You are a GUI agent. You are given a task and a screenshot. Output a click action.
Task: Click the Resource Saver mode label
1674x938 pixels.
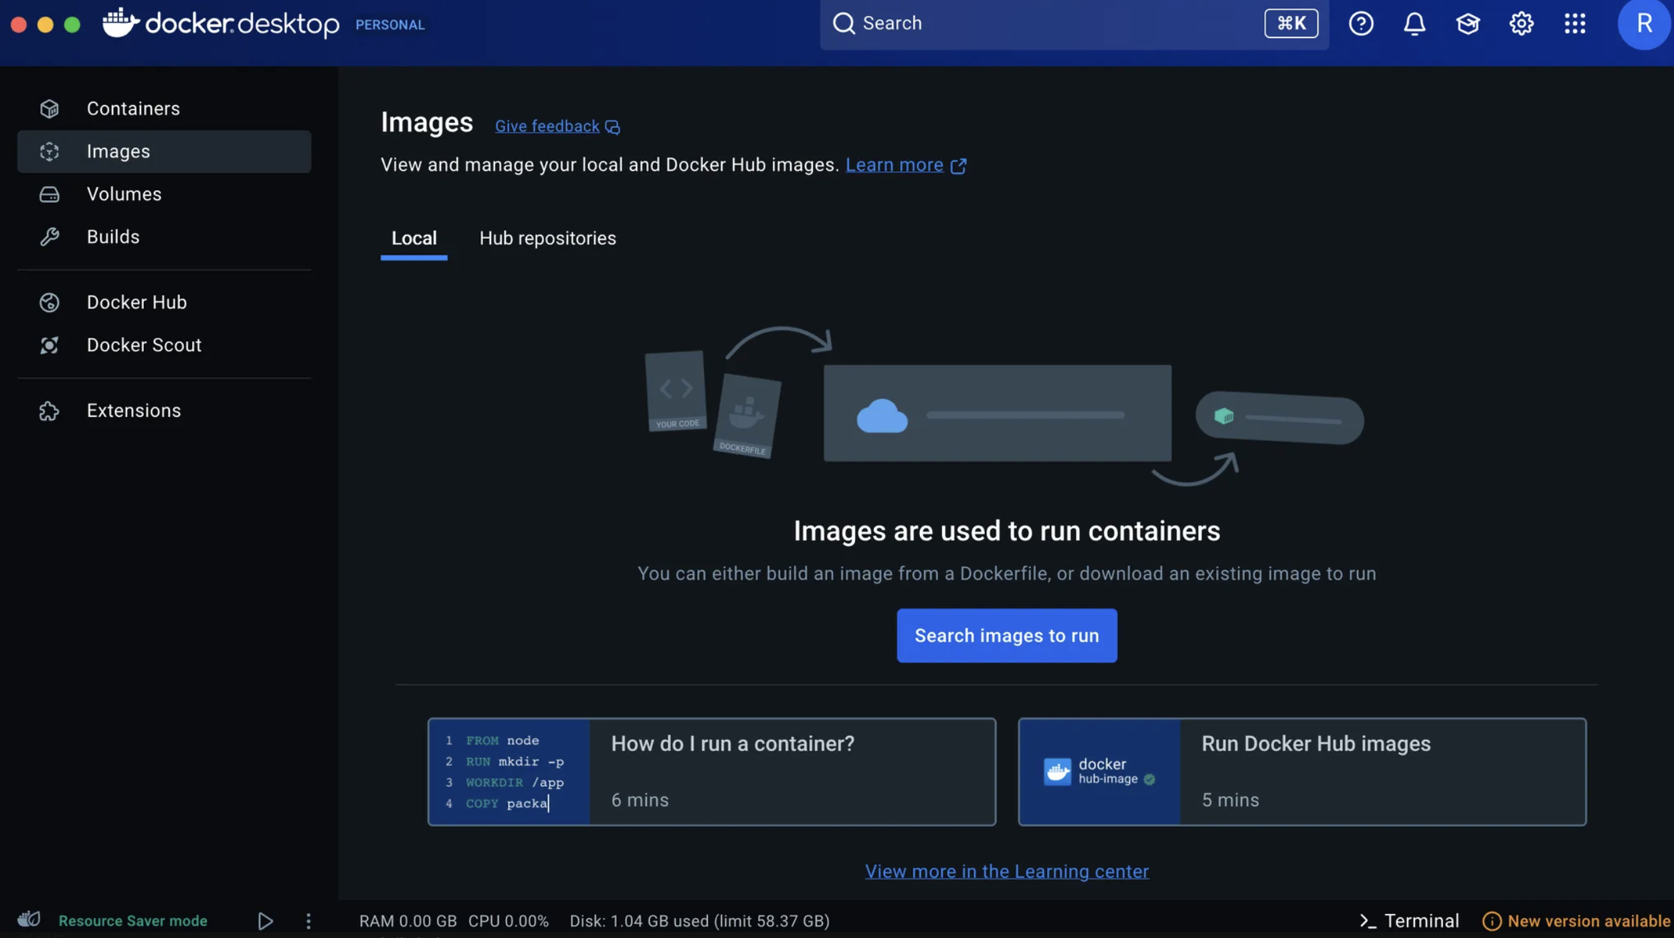[132, 921]
